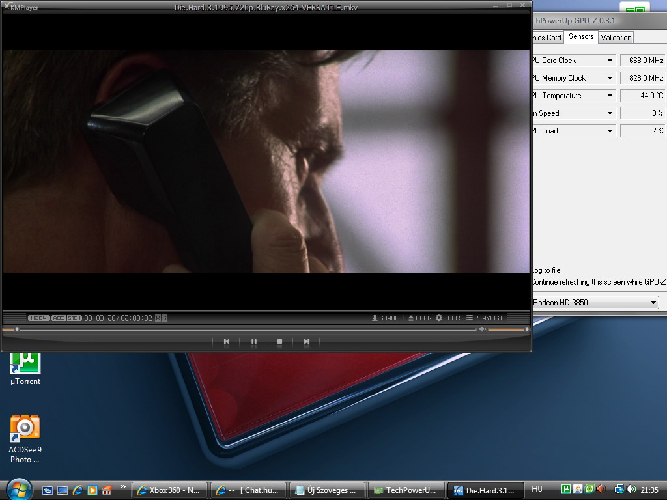Click the 21:35 system clock
The height and width of the screenshot is (500, 667).
pyautogui.click(x=649, y=490)
